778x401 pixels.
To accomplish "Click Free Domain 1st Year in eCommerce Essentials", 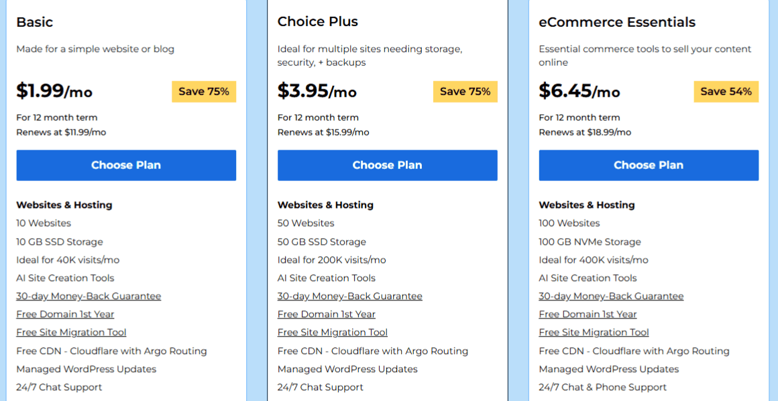I will pyautogui.click(x=588, y=314).
